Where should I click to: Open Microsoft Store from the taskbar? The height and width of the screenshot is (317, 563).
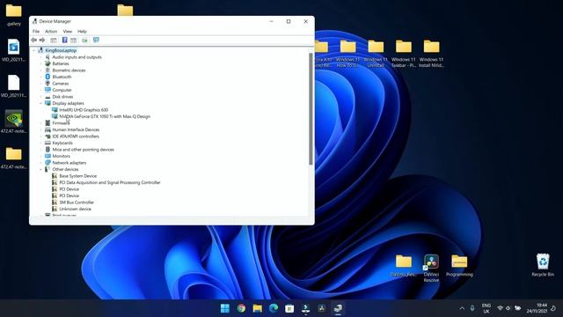pyautogui.click(x=289, y=308)
